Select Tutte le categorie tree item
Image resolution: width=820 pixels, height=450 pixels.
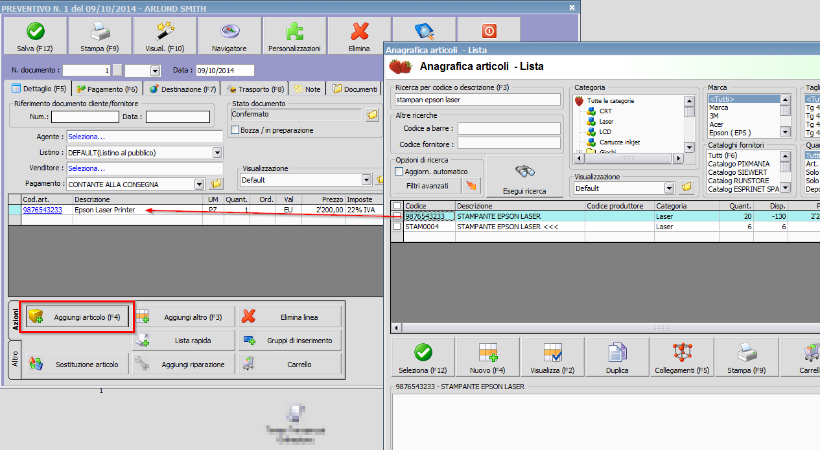(x=611, y=101)
